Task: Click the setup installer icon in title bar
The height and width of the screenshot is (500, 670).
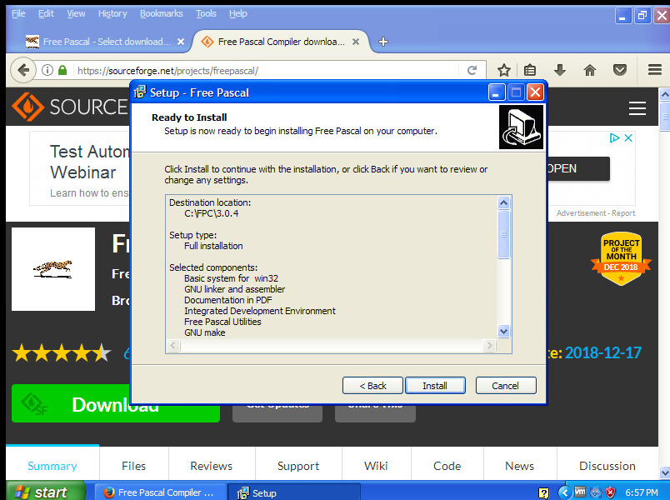Action: point(140,92)
